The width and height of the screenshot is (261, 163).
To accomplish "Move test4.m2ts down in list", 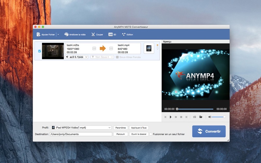I will (158, 49).
